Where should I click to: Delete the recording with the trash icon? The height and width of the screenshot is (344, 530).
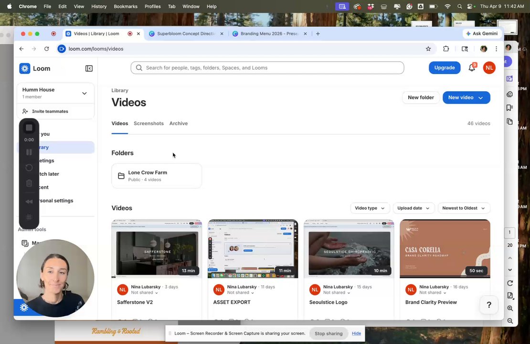29,183
